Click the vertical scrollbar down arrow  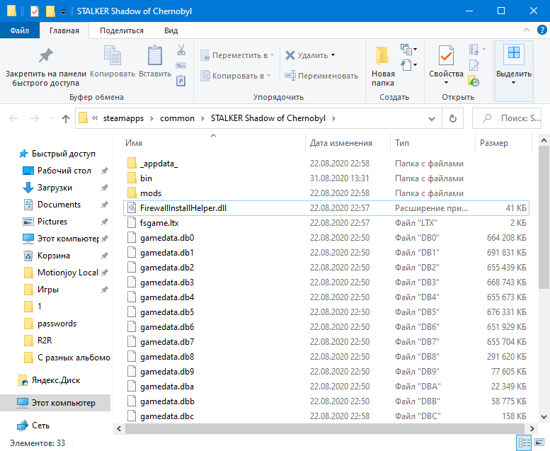point(544,417)
